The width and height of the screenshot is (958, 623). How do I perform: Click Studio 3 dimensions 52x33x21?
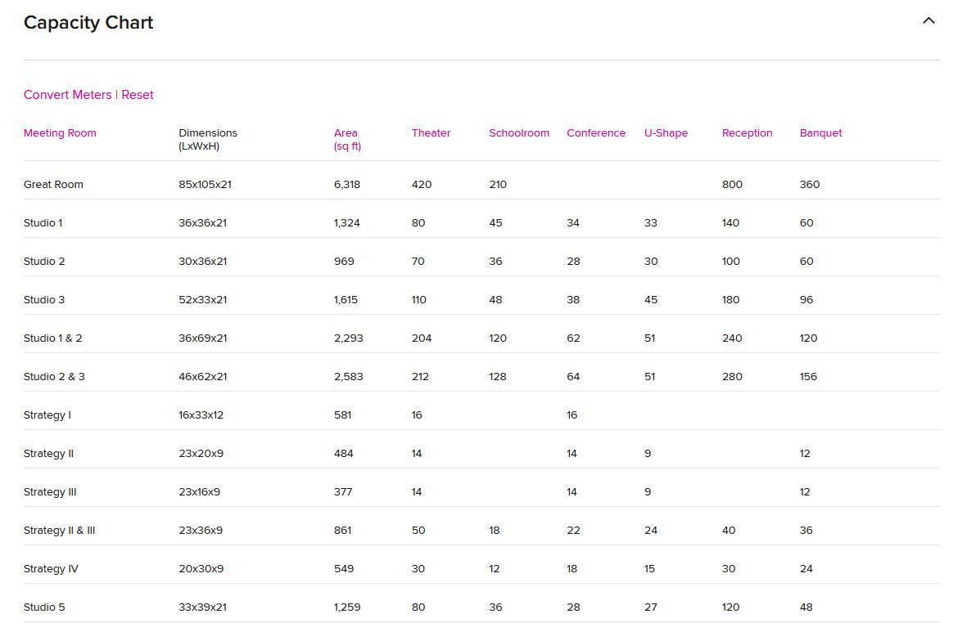click(x=202, y=299)
